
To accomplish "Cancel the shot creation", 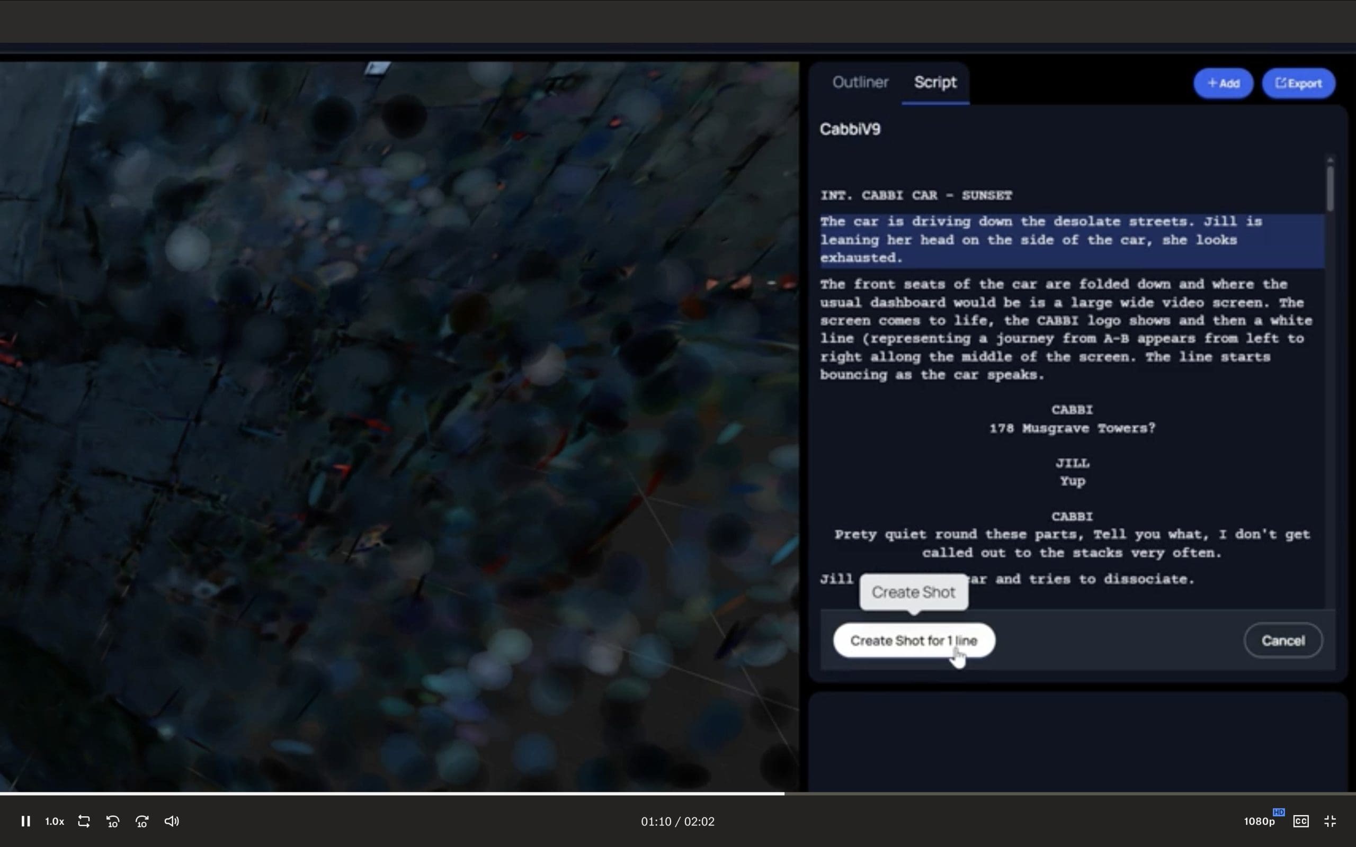I will (x=1282, y=641).
